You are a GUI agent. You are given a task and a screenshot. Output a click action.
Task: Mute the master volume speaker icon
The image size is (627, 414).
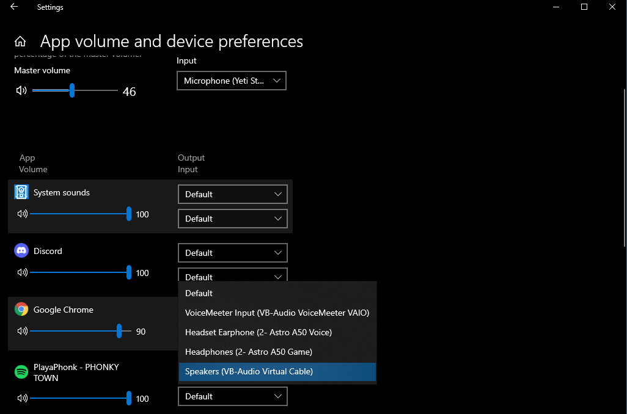point(21,91)
